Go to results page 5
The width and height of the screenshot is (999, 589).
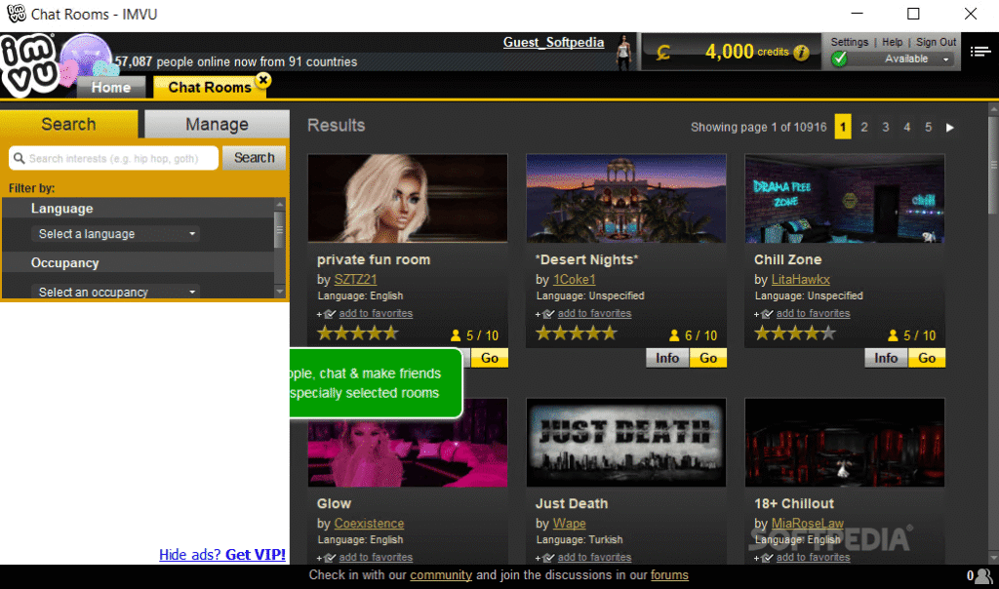[929, 128]
